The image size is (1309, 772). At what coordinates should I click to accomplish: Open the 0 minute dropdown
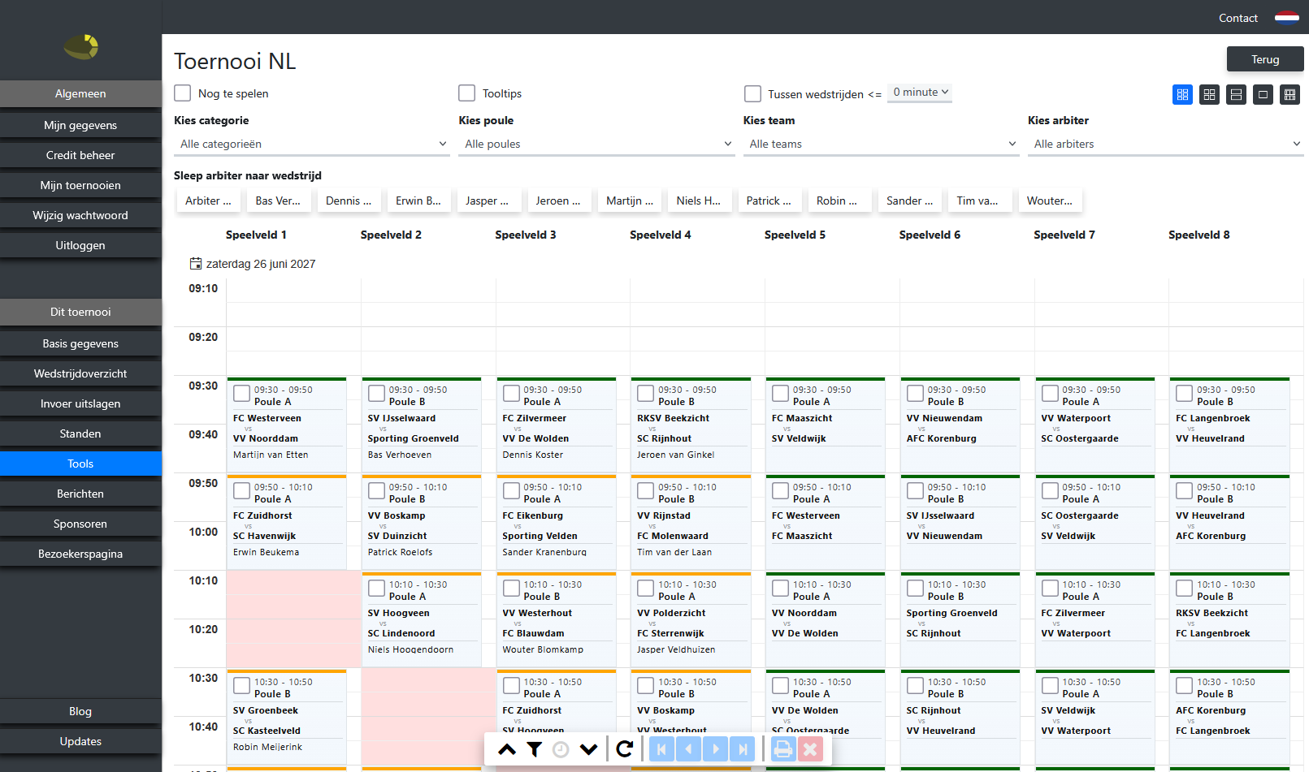coord(920,93)
